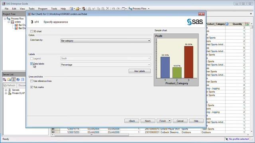The image size is (255, 143).
Task: Close the Bar Chart wizard dialog
Action: coord(201,14)
